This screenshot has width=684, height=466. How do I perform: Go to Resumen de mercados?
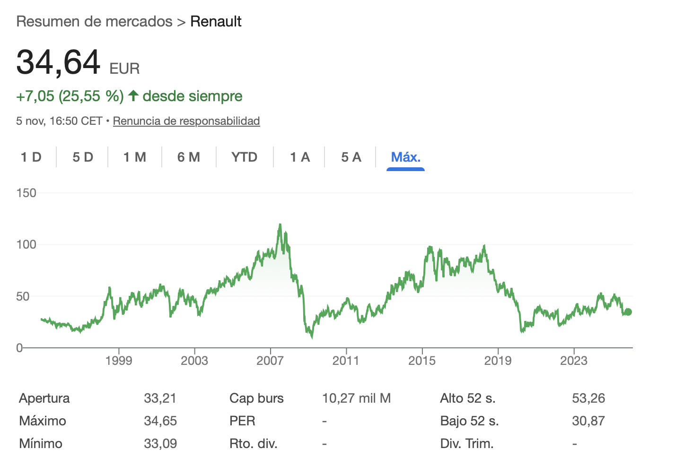tap(95, 21)
